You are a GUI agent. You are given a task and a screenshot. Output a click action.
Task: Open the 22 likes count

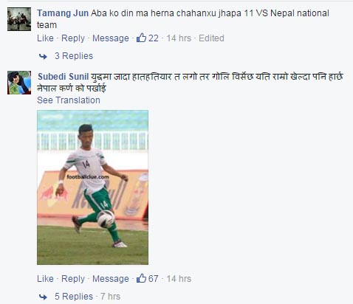tap(154, 38)
